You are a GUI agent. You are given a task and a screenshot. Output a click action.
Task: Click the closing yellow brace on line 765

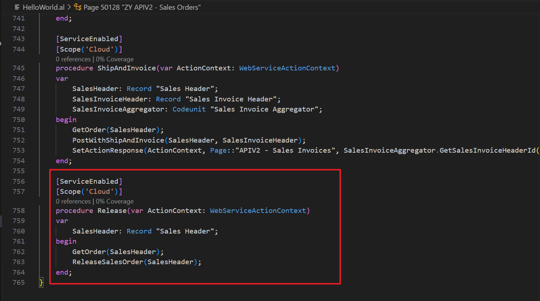(x=41, y=283)
